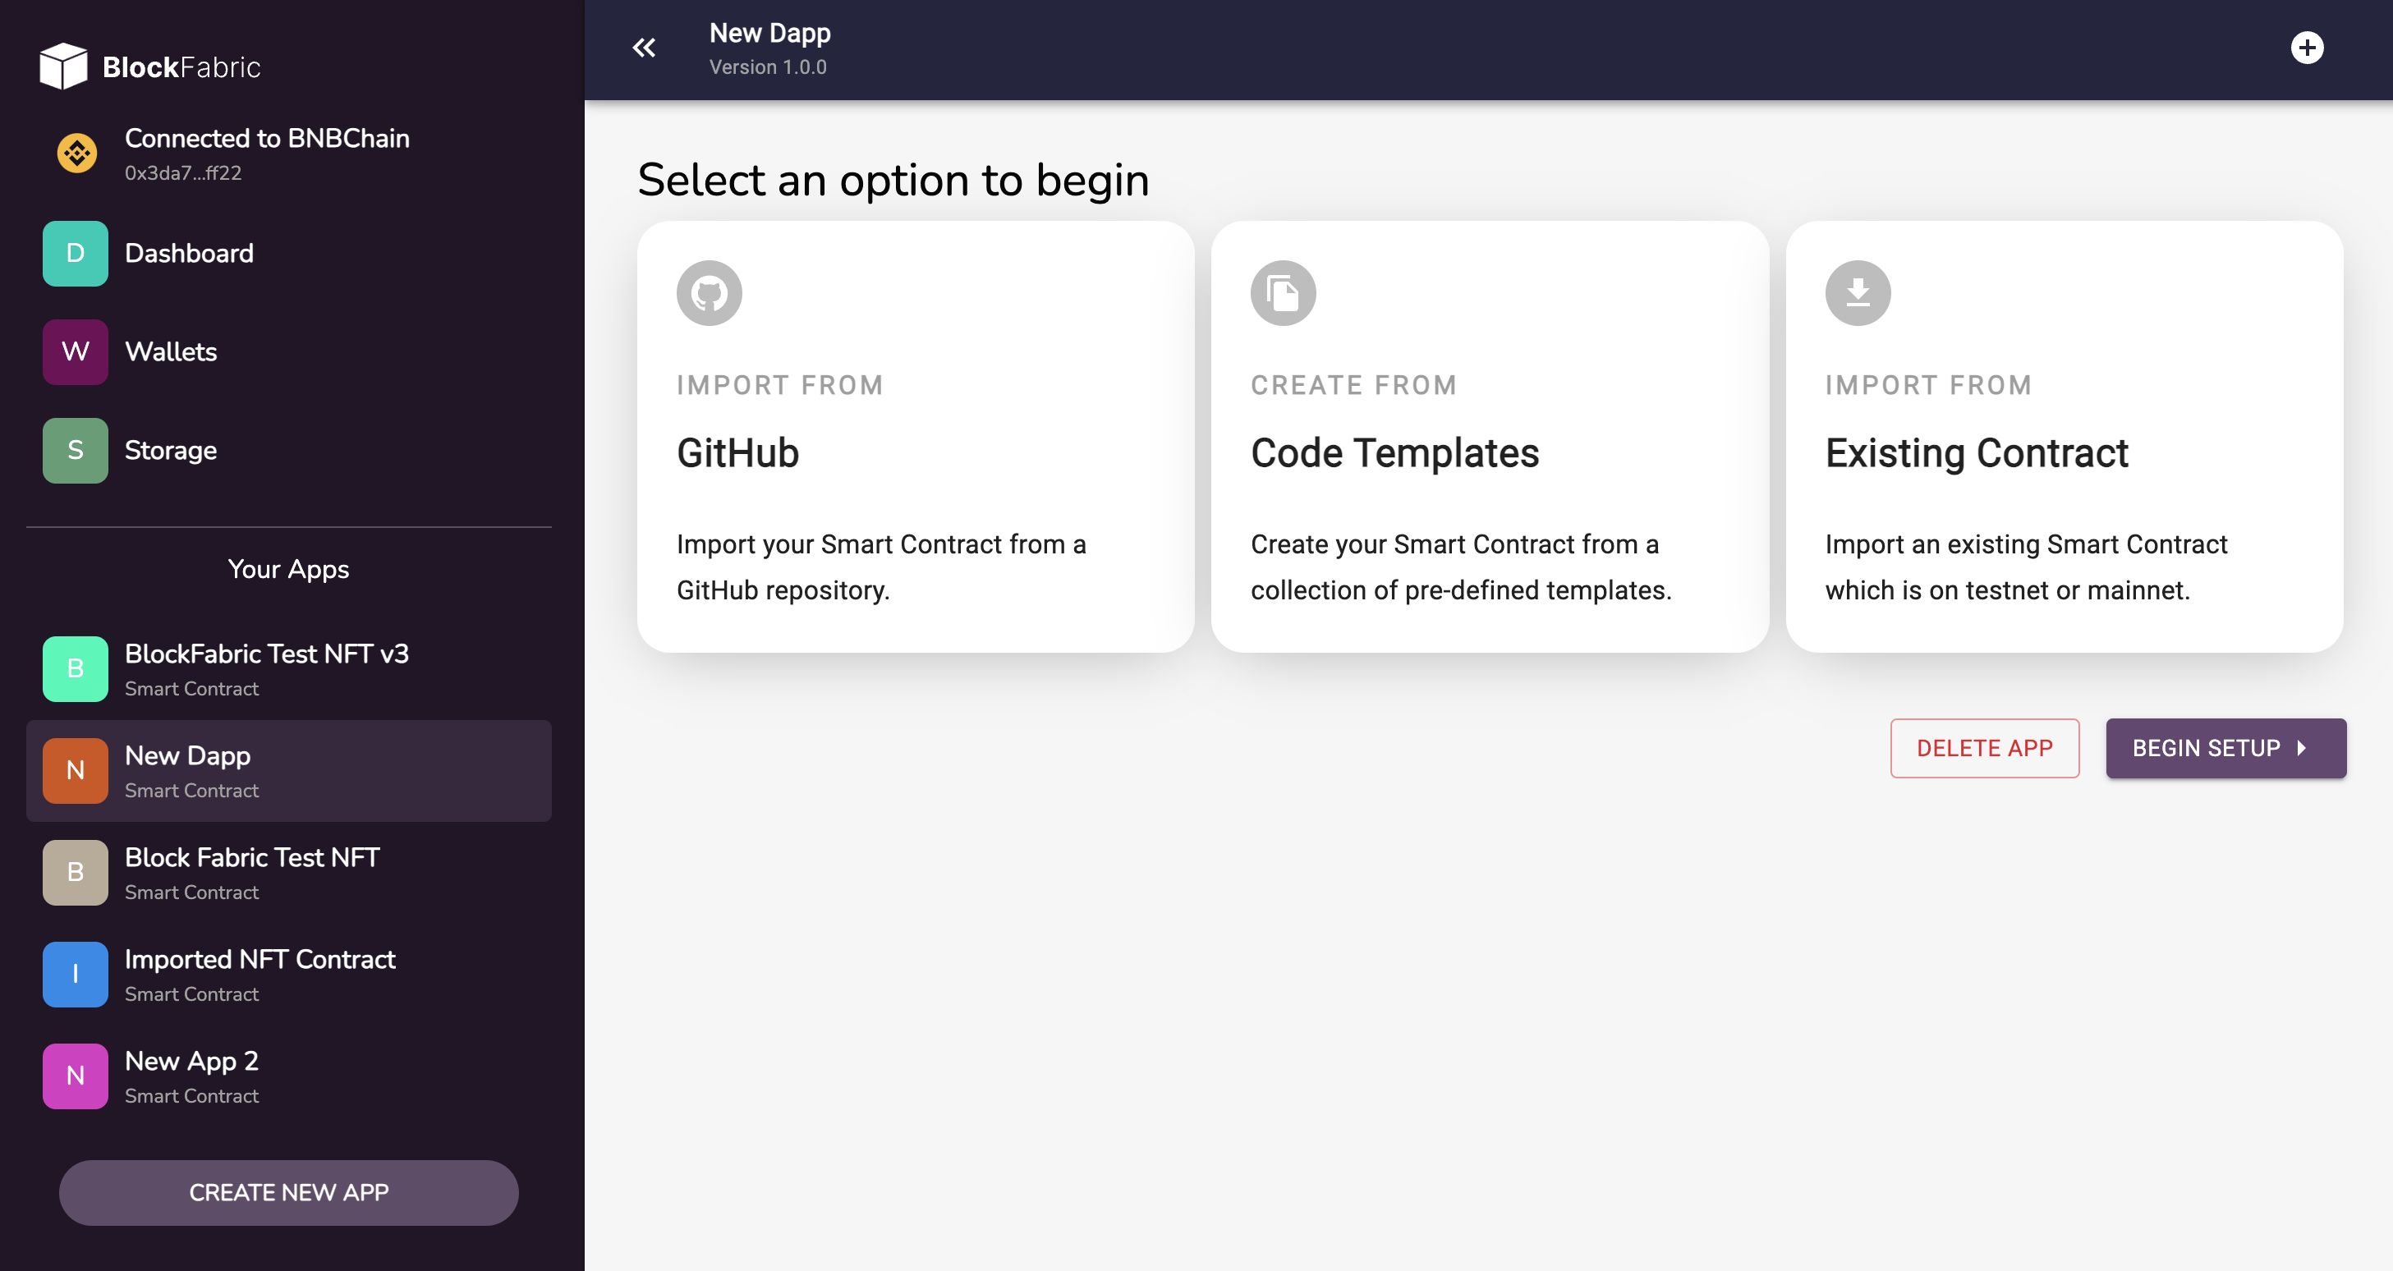Click the BlockFabric cube logo
Image resolution: width=2393 pixels, height=1271 pixels.
(x=63, y=67)
